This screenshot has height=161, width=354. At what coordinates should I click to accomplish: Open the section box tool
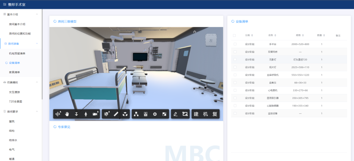[x=106, y=114]
